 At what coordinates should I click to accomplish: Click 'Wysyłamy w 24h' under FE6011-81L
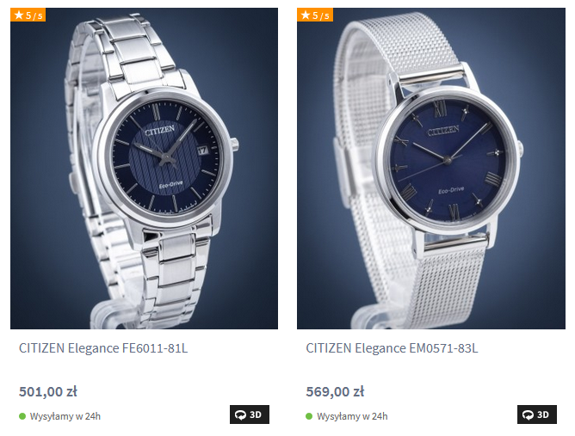[65, 416]
